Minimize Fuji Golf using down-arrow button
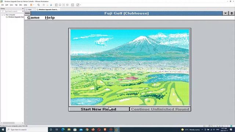The image size is (235, 132). click(225, 13)
